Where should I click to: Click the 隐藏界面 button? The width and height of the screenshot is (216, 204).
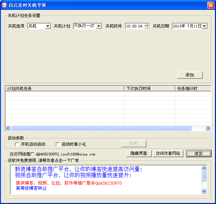click(x=139, y=153)
